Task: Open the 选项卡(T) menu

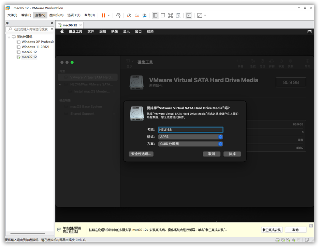Action: click(x=74, y=15)
